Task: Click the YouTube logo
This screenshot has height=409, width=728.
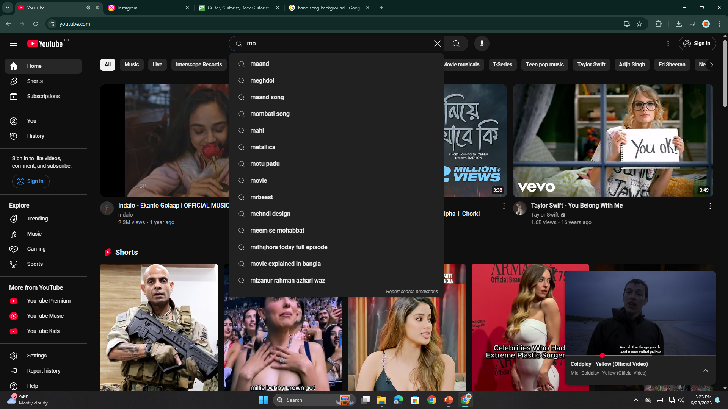Action: coord(45,44)
